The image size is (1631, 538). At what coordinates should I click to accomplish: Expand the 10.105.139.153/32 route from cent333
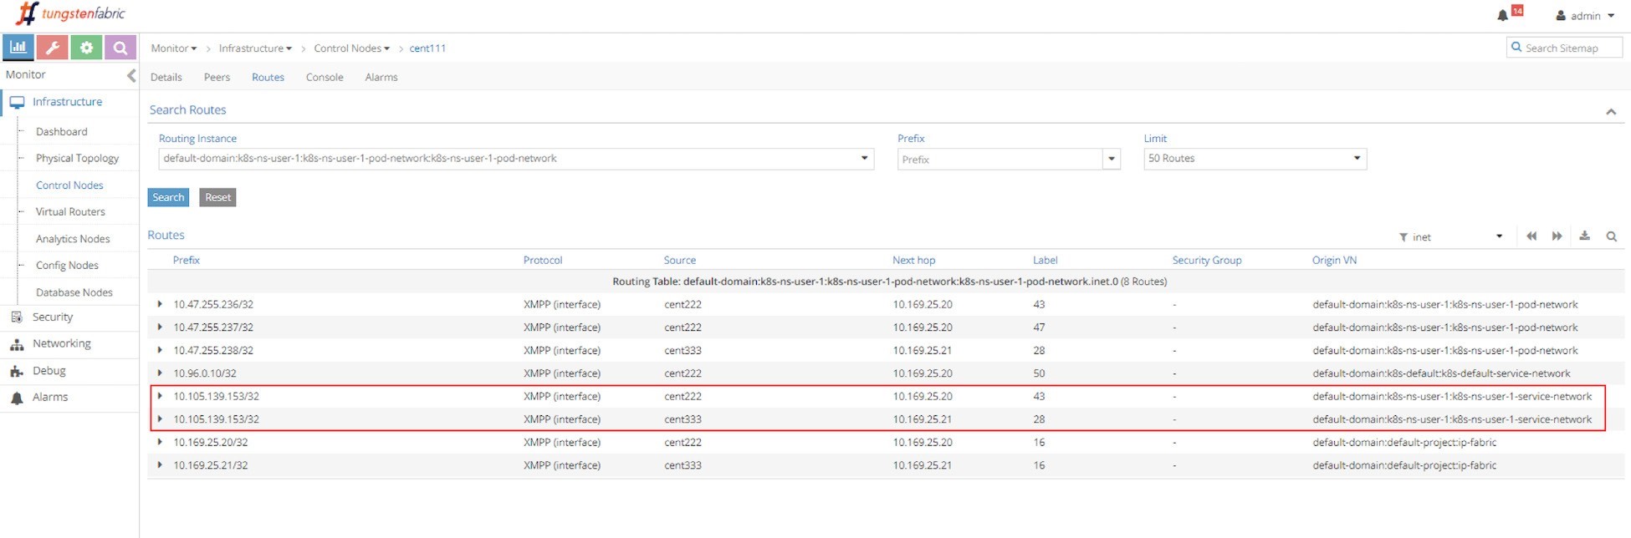pos(160,419)
